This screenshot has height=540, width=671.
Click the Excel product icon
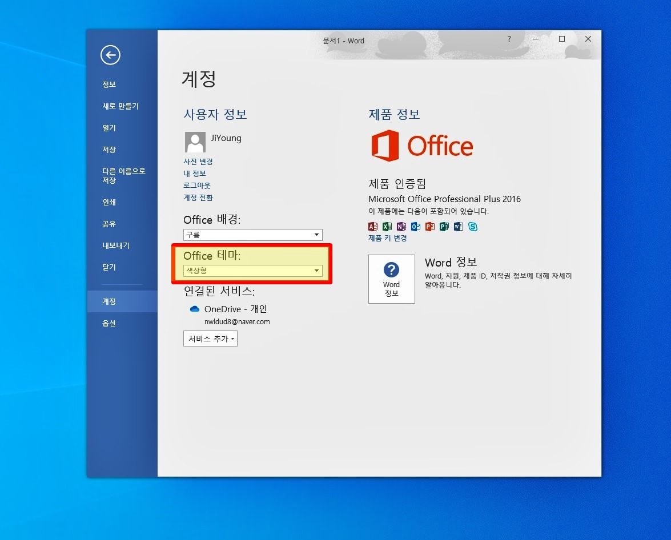point(387,227)
